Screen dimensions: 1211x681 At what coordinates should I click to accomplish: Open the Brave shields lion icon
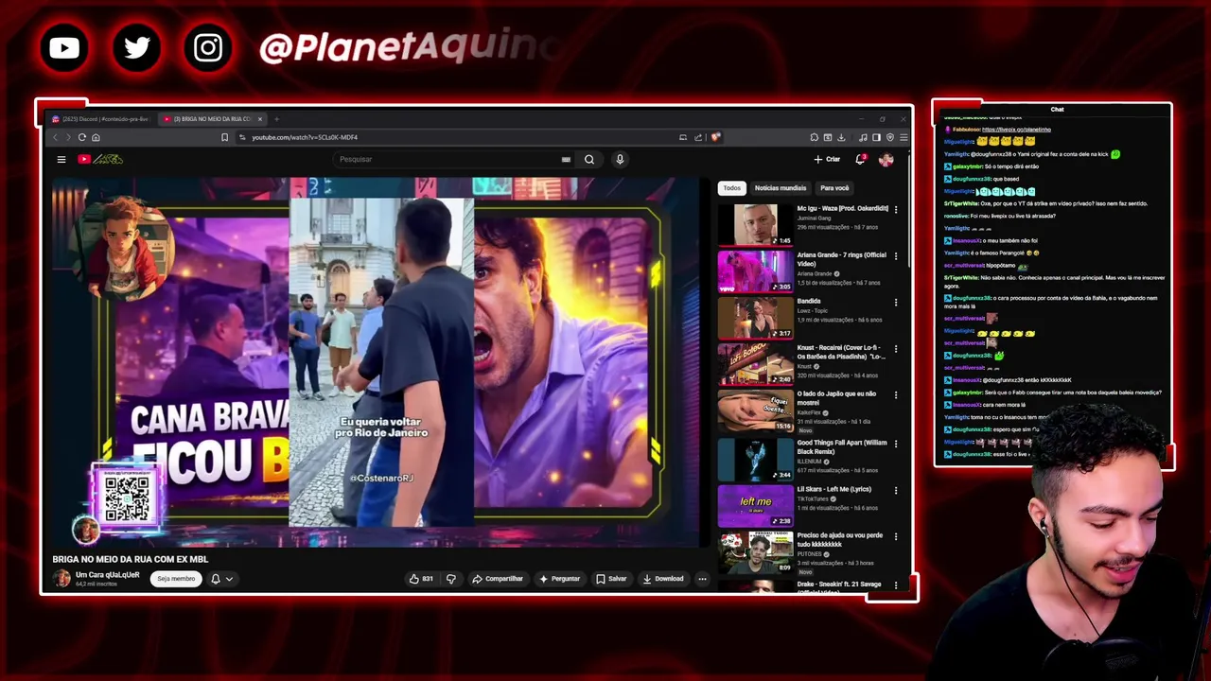click(x=715, y=138)
